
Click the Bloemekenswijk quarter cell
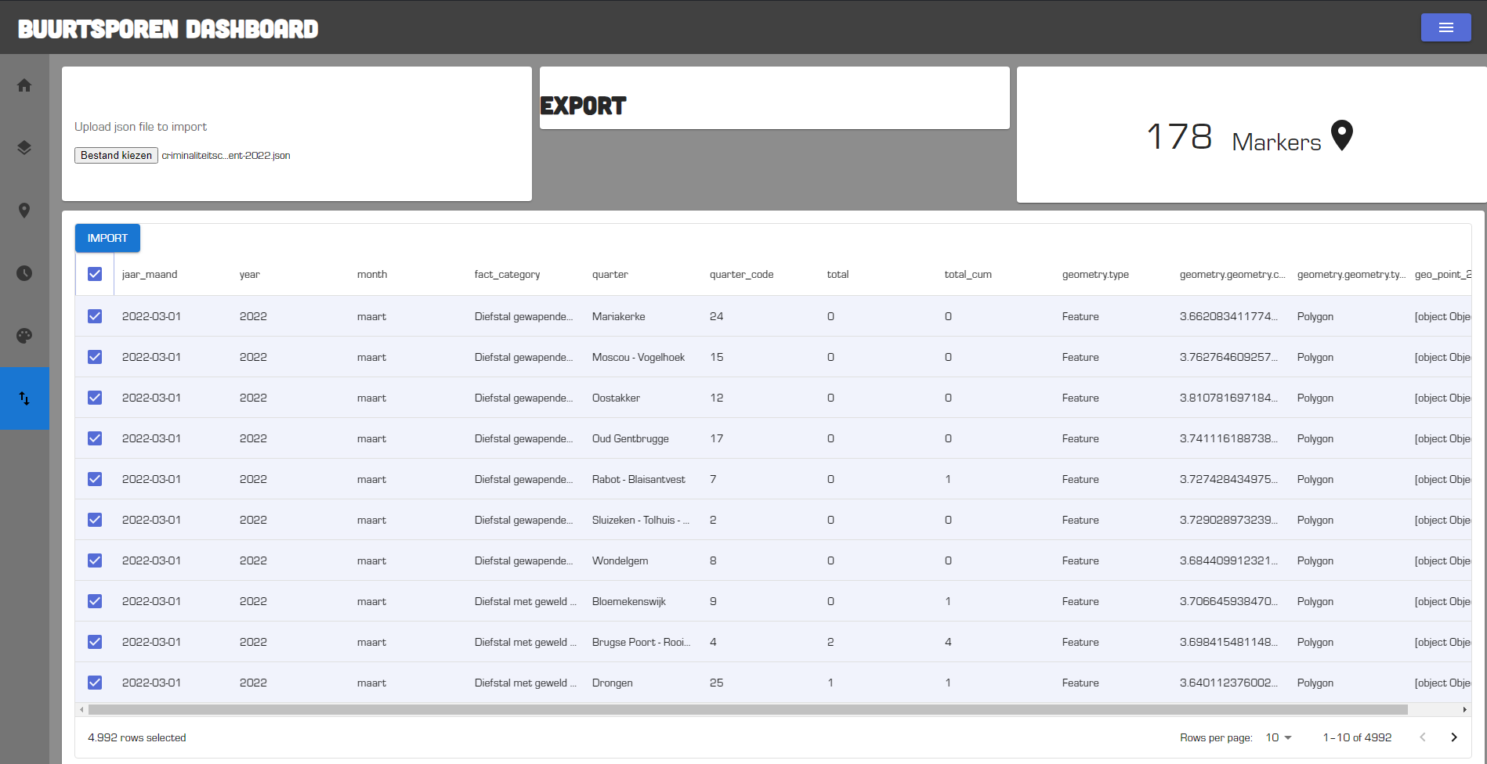point(629,601)
